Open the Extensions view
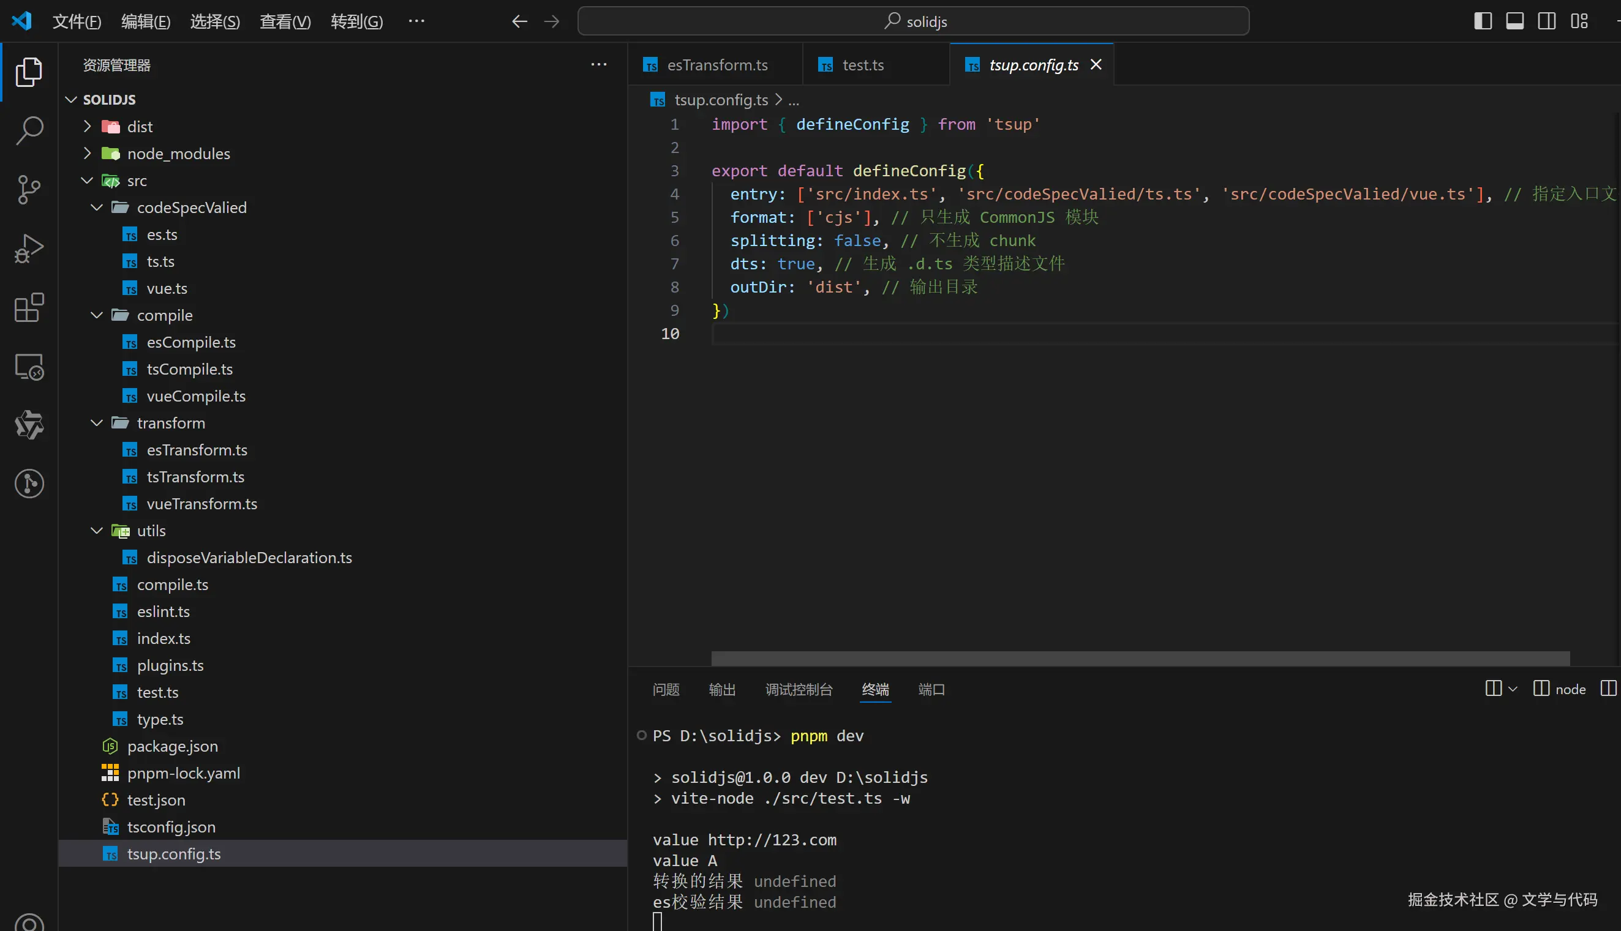 29,307
